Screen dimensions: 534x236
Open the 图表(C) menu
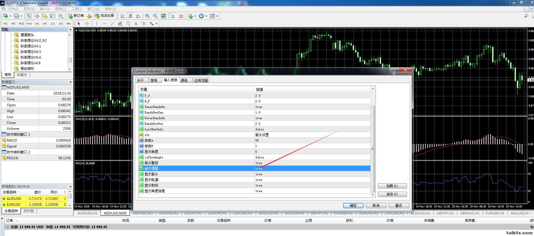tap(60, 9)
